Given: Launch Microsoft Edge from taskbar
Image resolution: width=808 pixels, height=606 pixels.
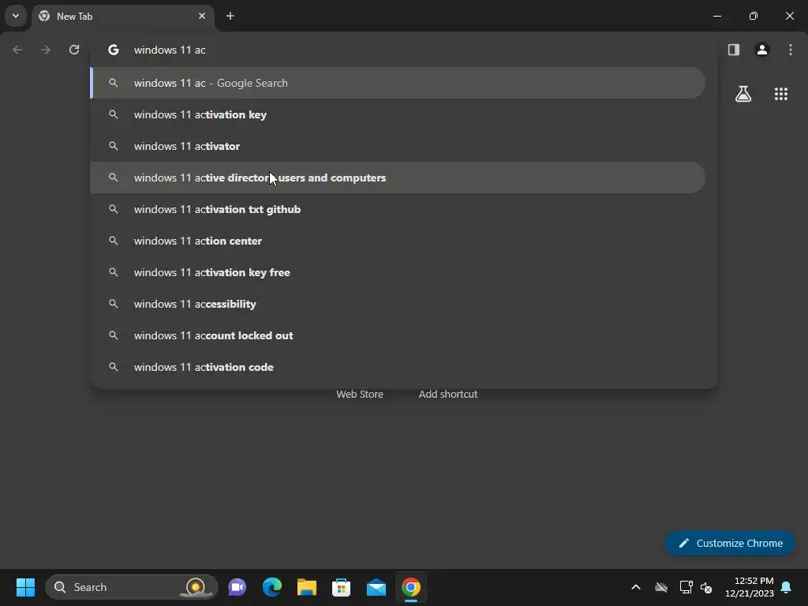Looking at the screenshot, I should [x=272, y=587].
